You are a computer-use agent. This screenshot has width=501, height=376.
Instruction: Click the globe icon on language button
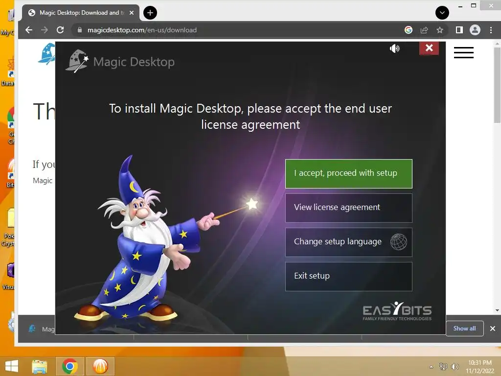tap(398, 242)
